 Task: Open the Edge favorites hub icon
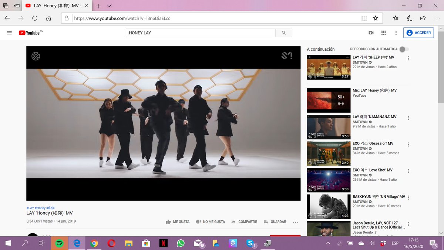[396, 18]
